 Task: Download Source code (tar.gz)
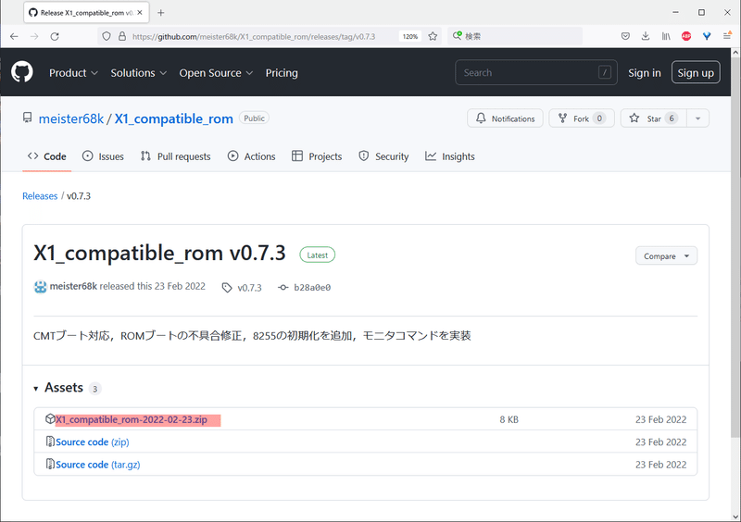(98, 465)
